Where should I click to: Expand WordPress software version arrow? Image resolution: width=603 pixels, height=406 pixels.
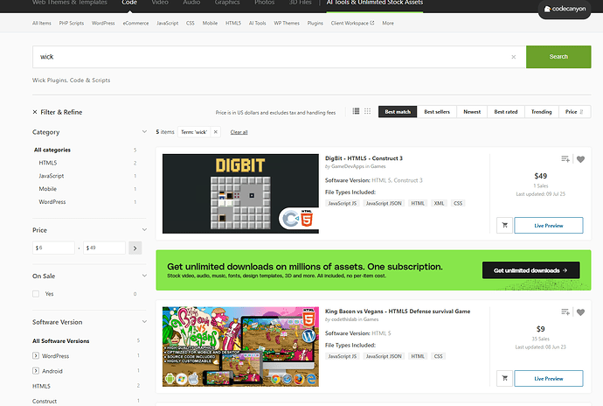click(x=36, y=355)
